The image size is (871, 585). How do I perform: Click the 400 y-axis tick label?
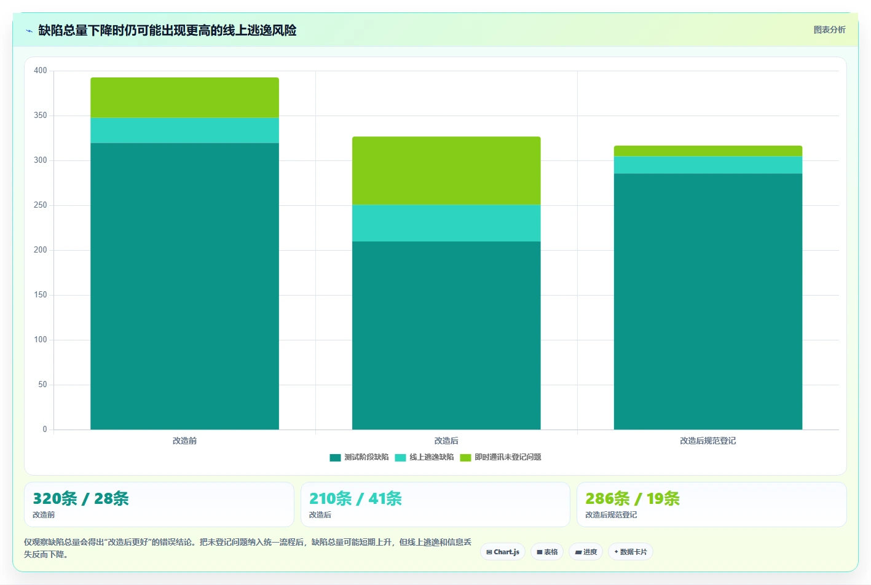click(x=41, y=71)
